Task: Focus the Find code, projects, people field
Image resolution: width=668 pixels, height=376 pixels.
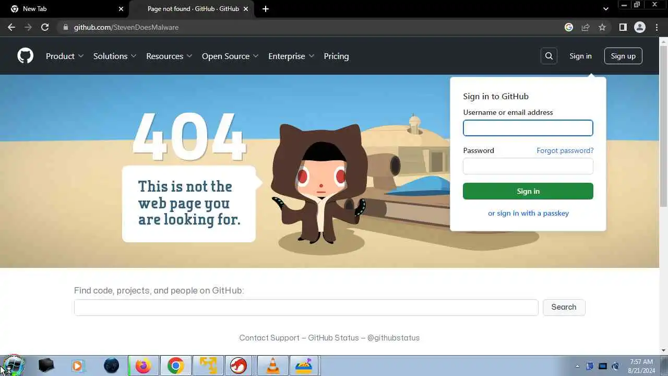Action: (306, 308)
